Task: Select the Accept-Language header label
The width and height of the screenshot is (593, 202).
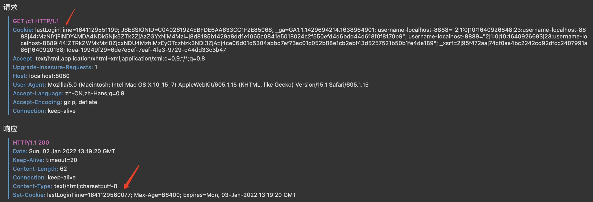Action: click(38, 93)
